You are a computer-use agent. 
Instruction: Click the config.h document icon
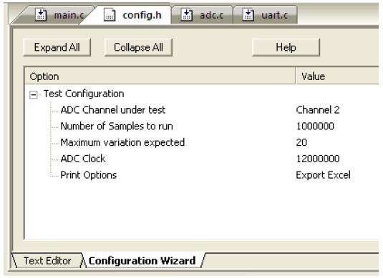[x=110, y=15]
